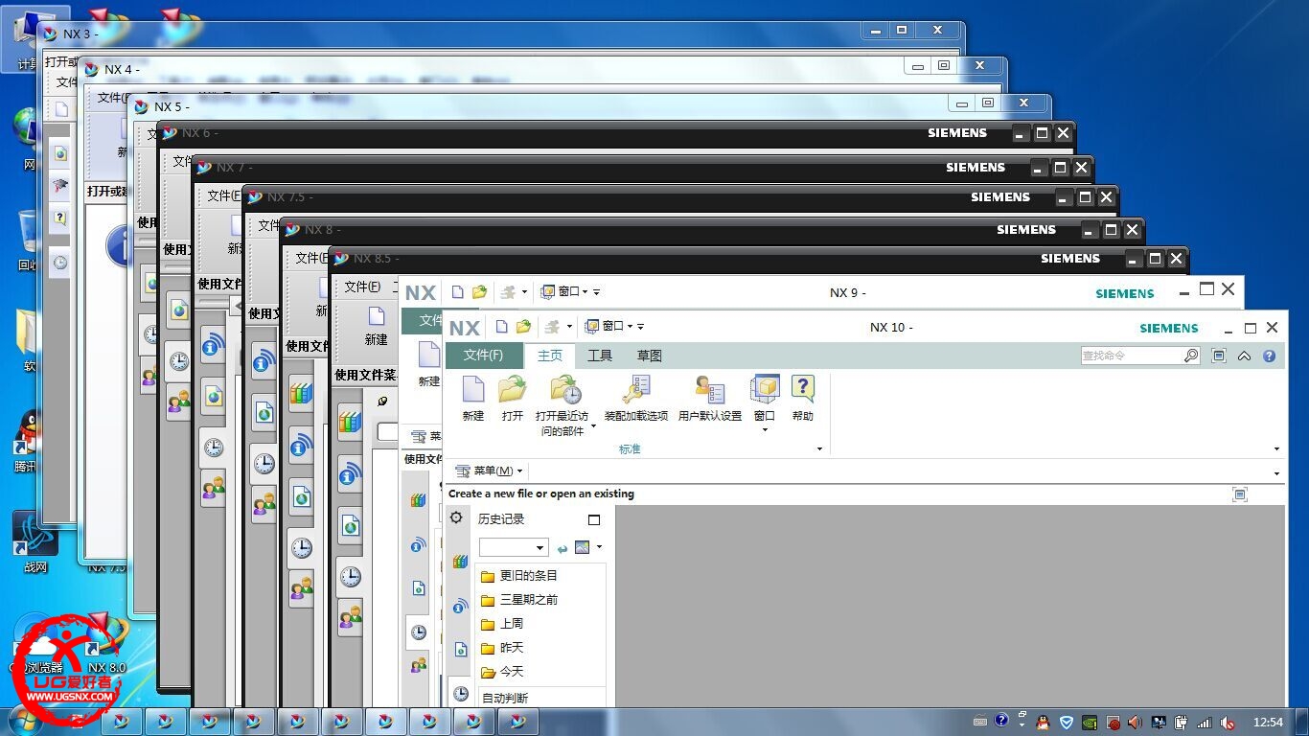Image resolution: width=1309 pixels, height=736 pixels.
Task: Open the history clock tab in NX 8 resource bar
Action: (x=301, y=547)
